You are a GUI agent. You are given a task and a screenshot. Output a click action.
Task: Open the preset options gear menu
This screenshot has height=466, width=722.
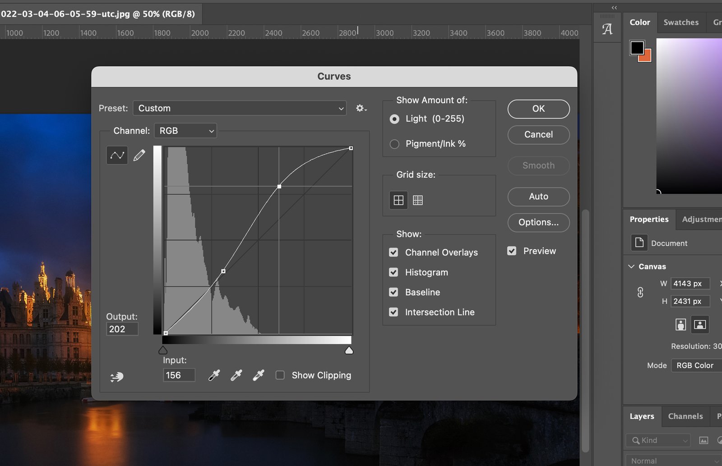point(361,108)
